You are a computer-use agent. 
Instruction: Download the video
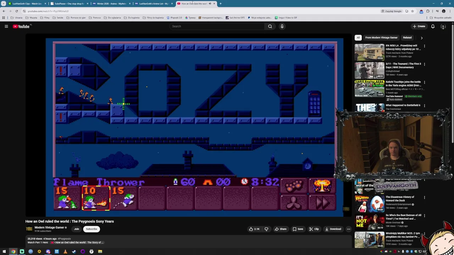[333, 229]
